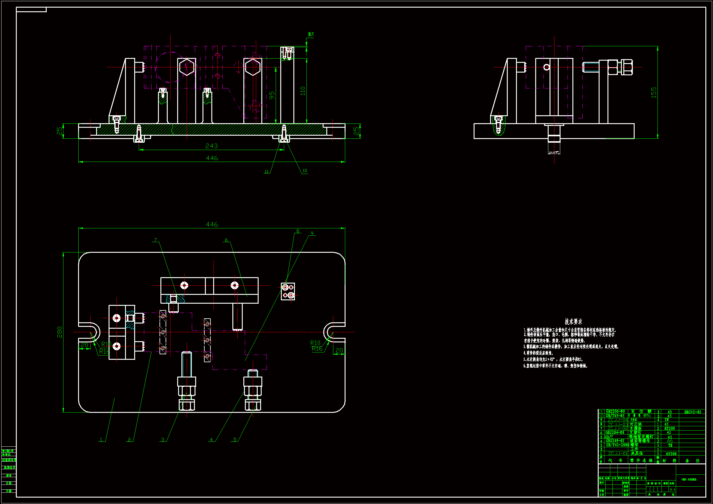Select ZCJJ-01 cell in parts list

coord(618,454)
